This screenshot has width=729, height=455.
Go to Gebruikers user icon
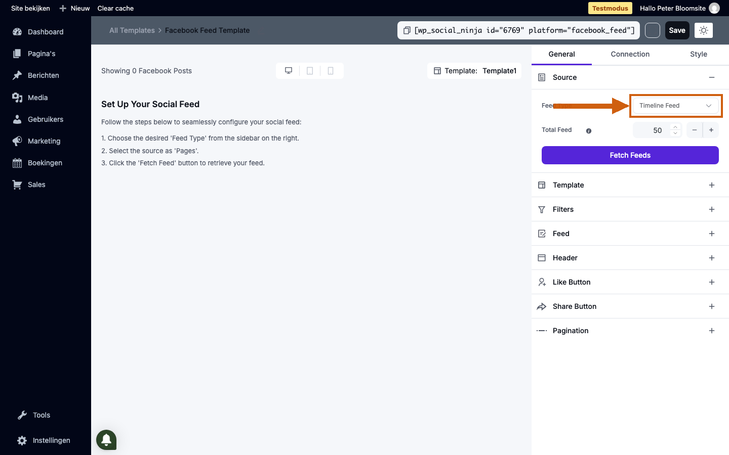click(x=17, y=119)
